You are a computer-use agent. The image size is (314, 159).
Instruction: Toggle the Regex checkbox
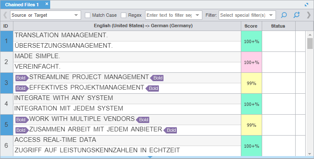tap(124, 15)
